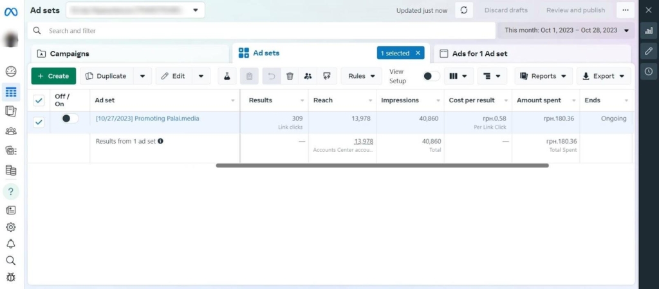The width and height of the screenshot is (659, 289).
Task: Uncheck the Promoting Palai.media row checkbox
Action: pyautogui.click(x=39, y=122)
